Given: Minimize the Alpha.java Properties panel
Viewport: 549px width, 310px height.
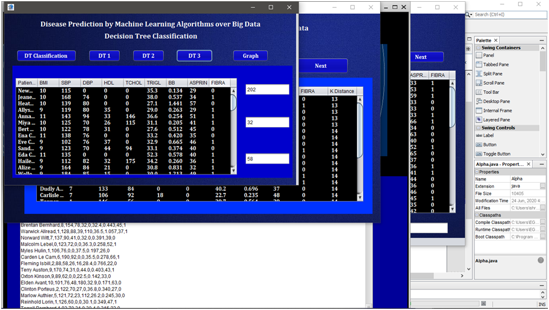Looking at the screenshot, I should [x=542, y=164].
